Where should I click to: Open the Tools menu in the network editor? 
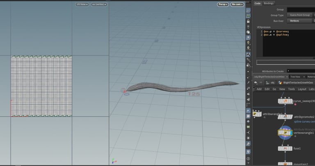(x=291, y=89)
